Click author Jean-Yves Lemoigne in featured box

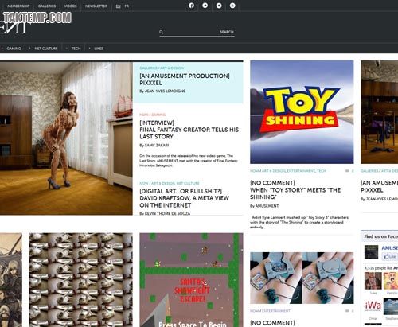point(166,91)
